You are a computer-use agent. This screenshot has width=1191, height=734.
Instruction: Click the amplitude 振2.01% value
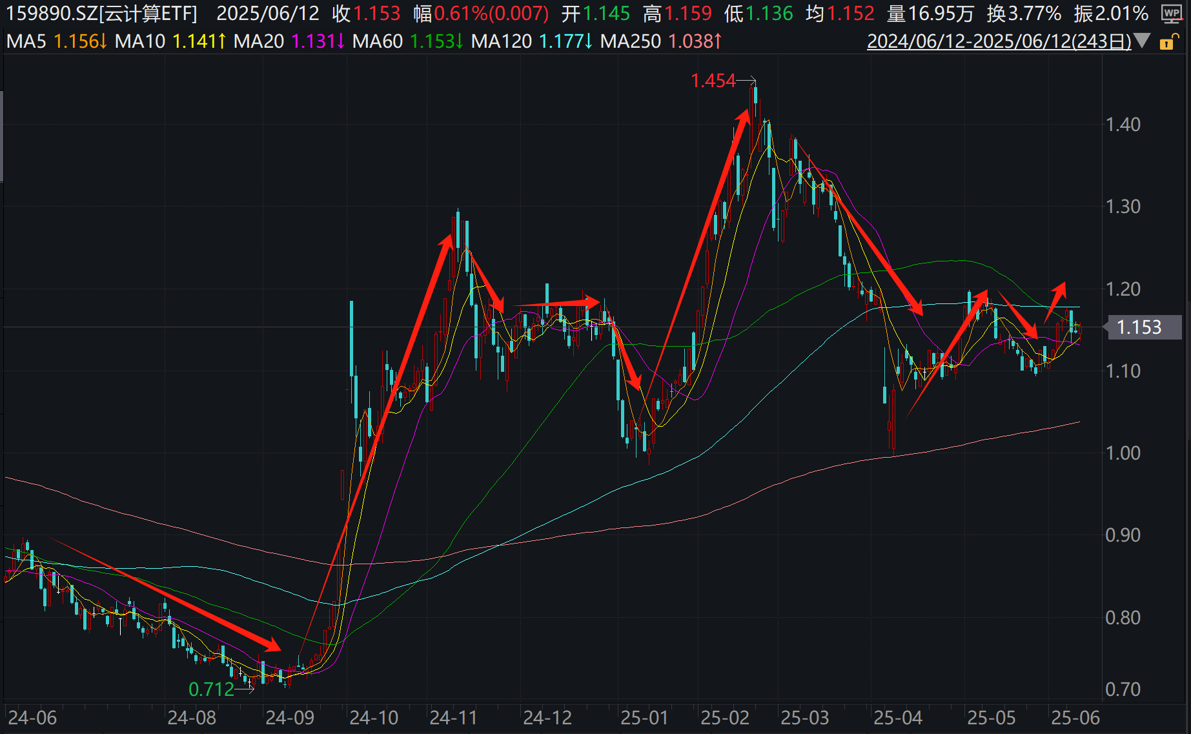(x=1112, y=13)
